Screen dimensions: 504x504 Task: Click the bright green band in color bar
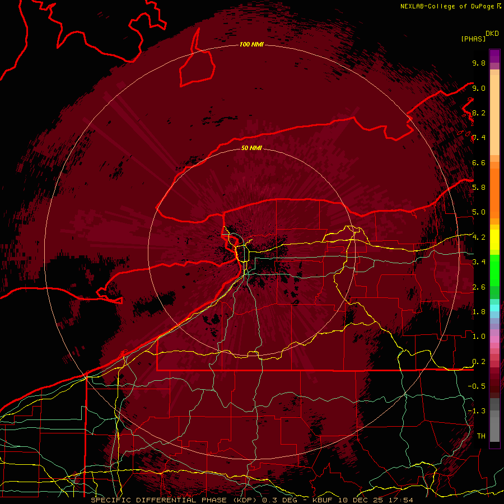point(494,272)
